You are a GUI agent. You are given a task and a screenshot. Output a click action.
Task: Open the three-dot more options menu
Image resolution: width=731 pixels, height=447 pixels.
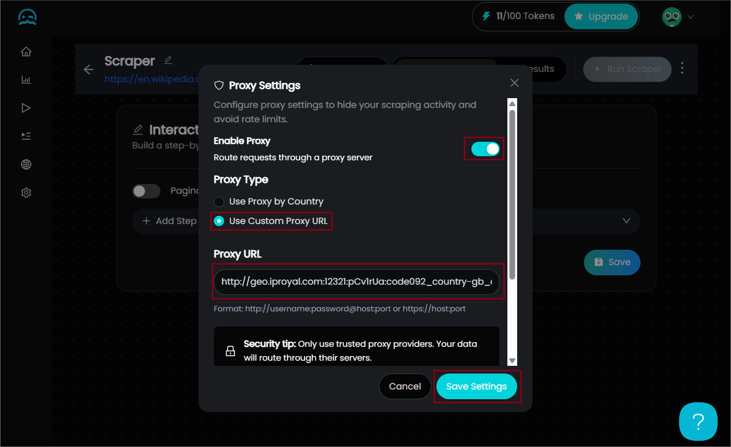[x=682, y=68]
